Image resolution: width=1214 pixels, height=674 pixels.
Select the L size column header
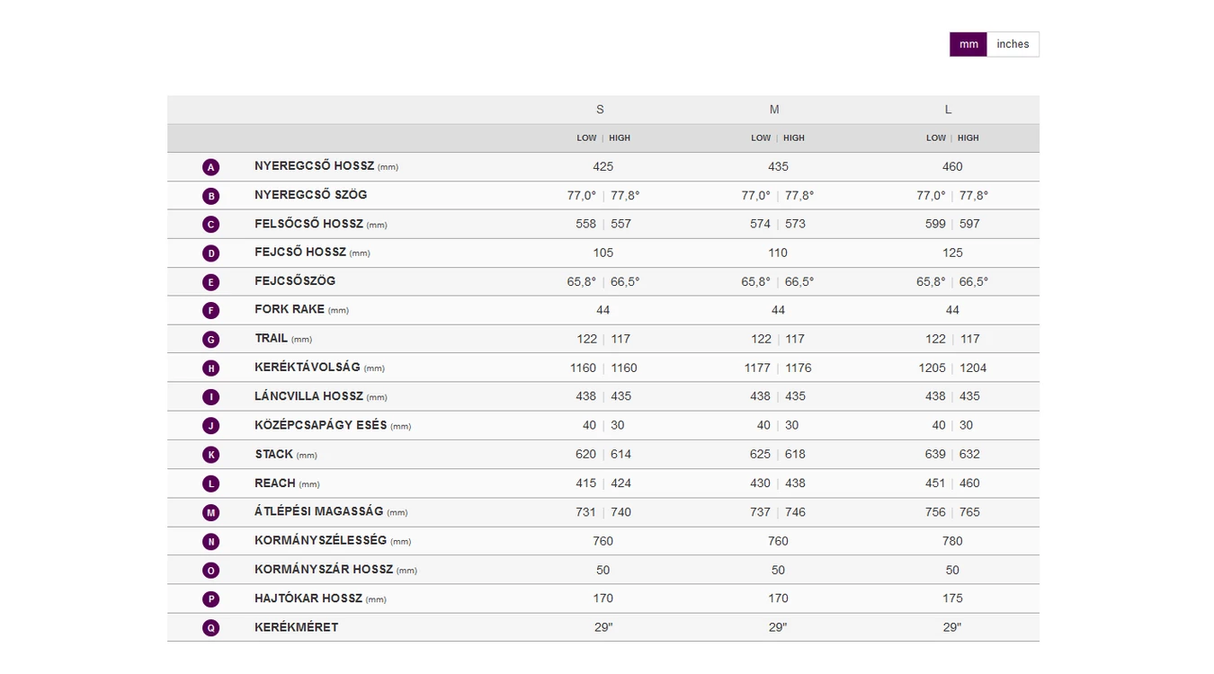[x=948, y=110]
